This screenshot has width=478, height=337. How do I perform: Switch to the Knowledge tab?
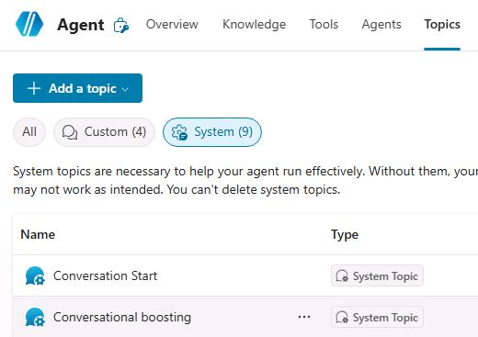click(x=254, y=24)
